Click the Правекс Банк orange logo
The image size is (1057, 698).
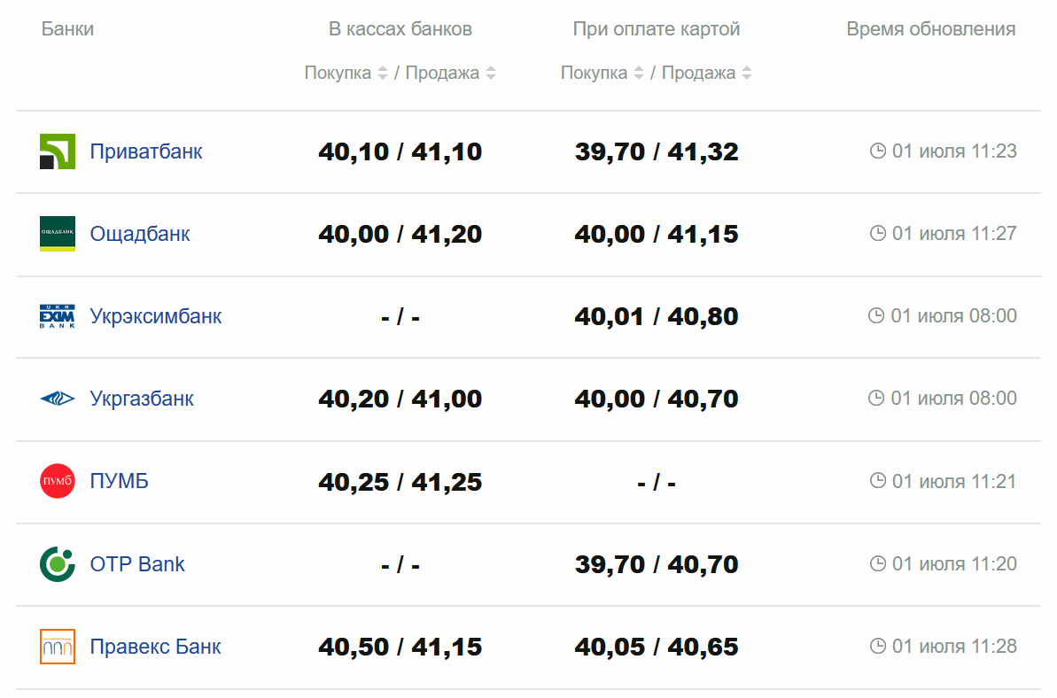[58, 647]
